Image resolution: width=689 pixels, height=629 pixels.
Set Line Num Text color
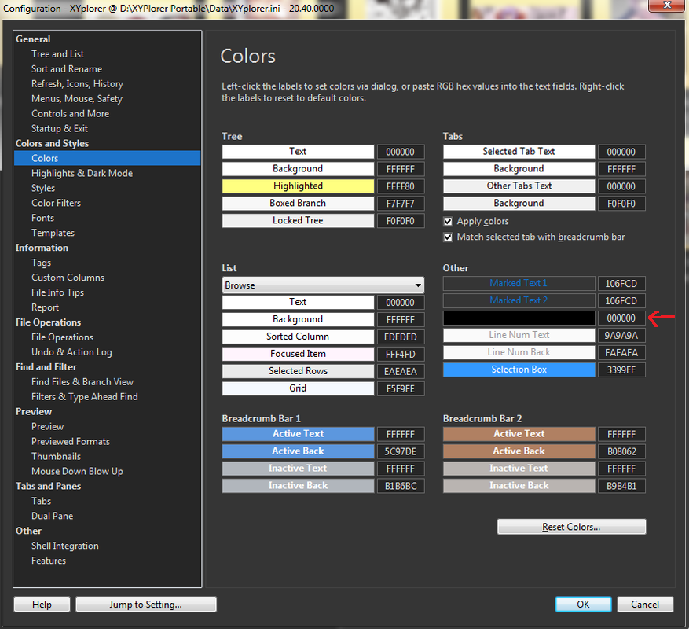pos(519,335)
